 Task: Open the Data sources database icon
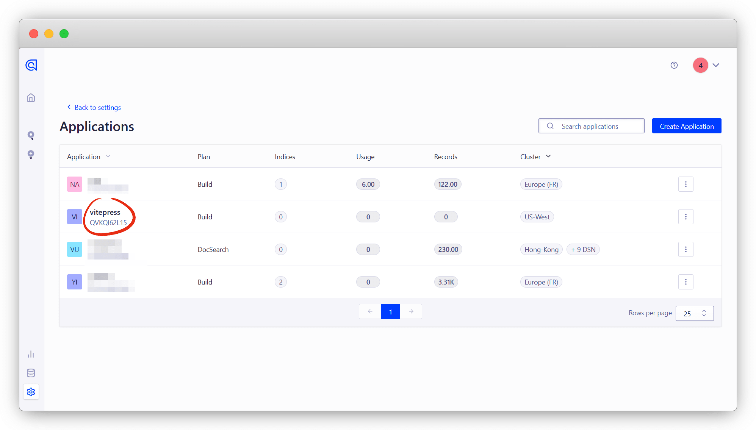pos(31,373)
